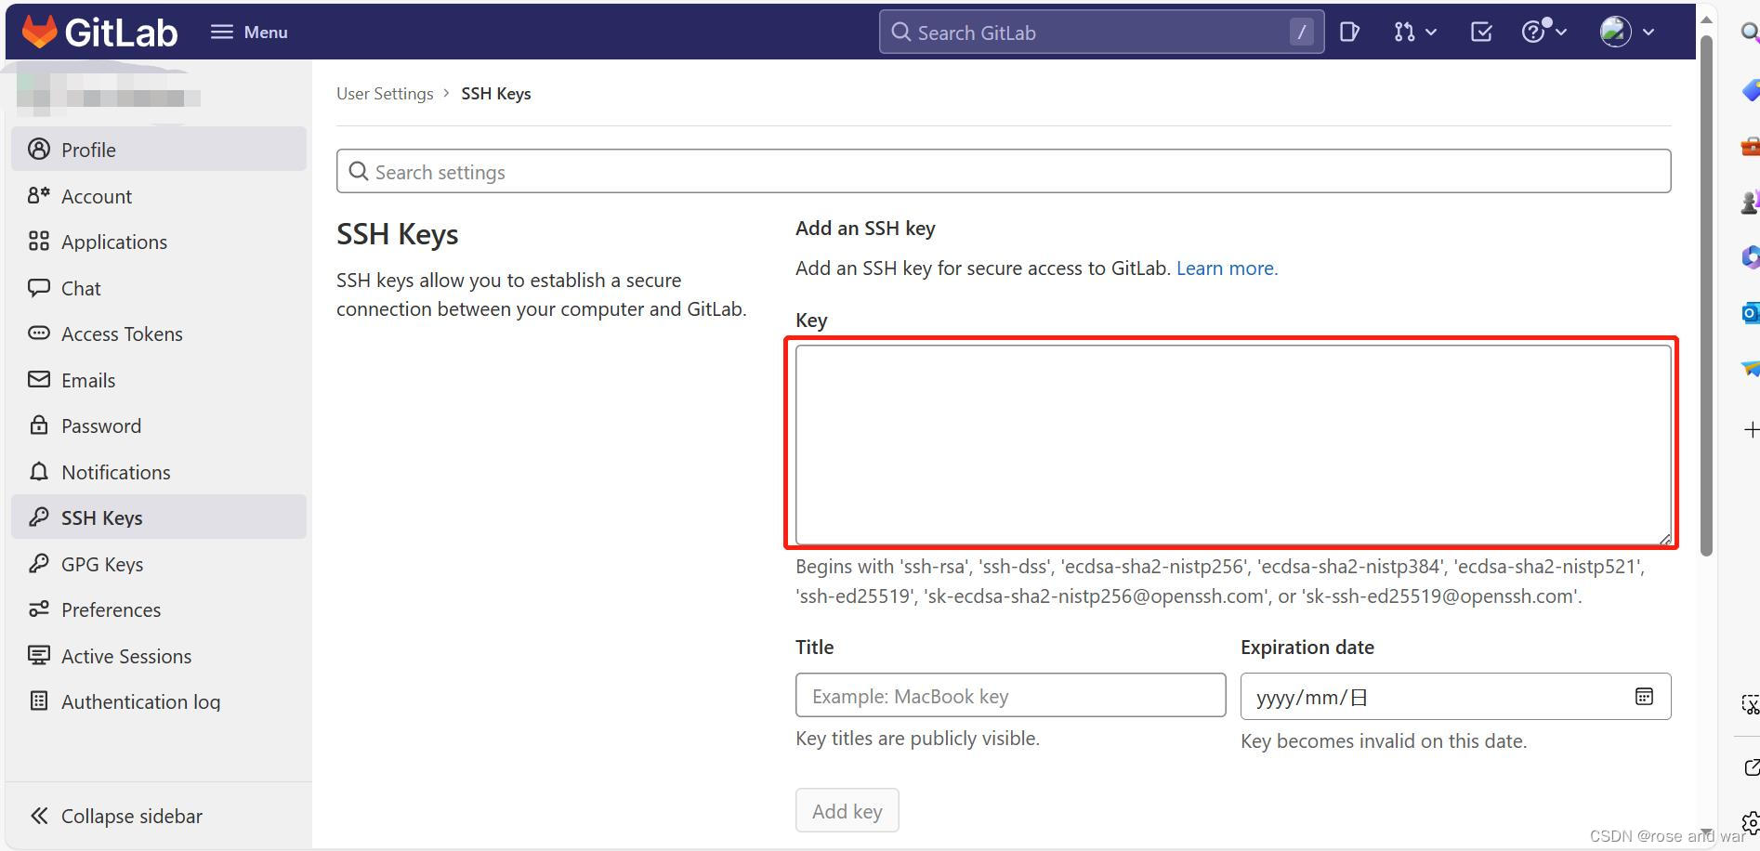Open Notifications settings

tap(159, 471)
